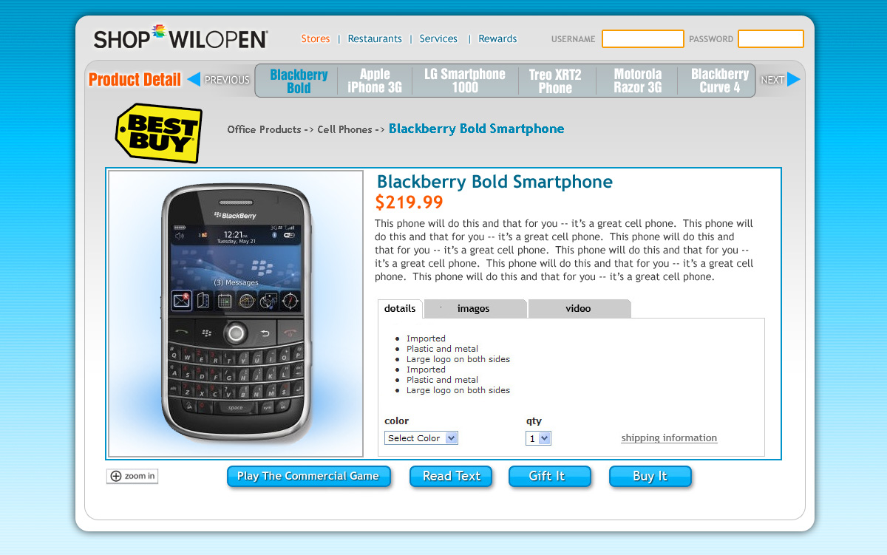887x555 pixels.
Task: Open the Rewards navigation link
Action: [497, 38]
